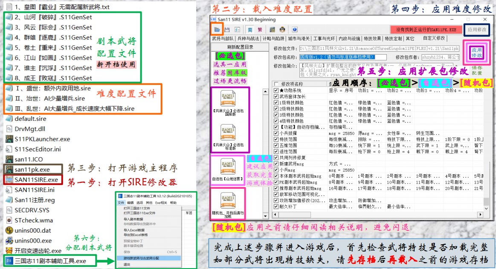Screen dimensions: 496x269
Task: Open the 城市与港关 tab
Action: pyautogui.click(x=299, y=39)
